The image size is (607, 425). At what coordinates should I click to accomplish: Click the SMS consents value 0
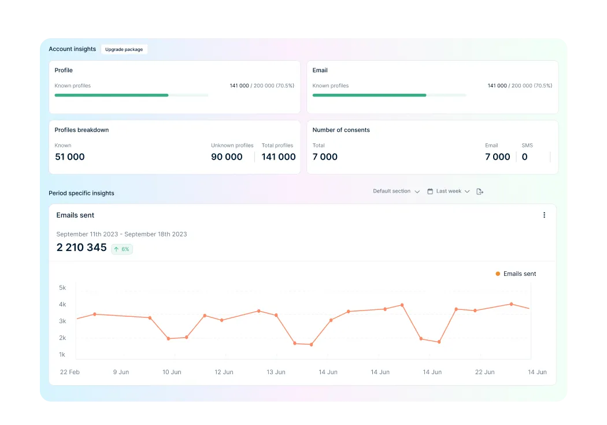(x=524, y=157)
